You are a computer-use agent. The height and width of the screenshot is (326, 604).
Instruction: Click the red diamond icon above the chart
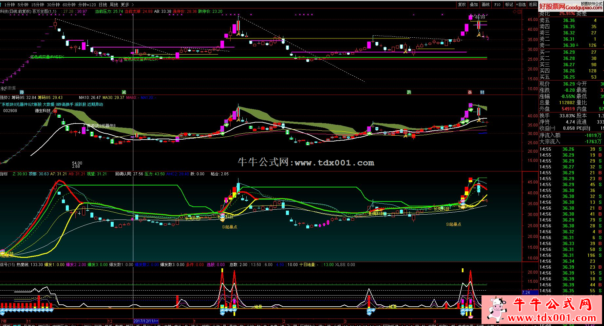pyautogui.click(x=515, y=11)
